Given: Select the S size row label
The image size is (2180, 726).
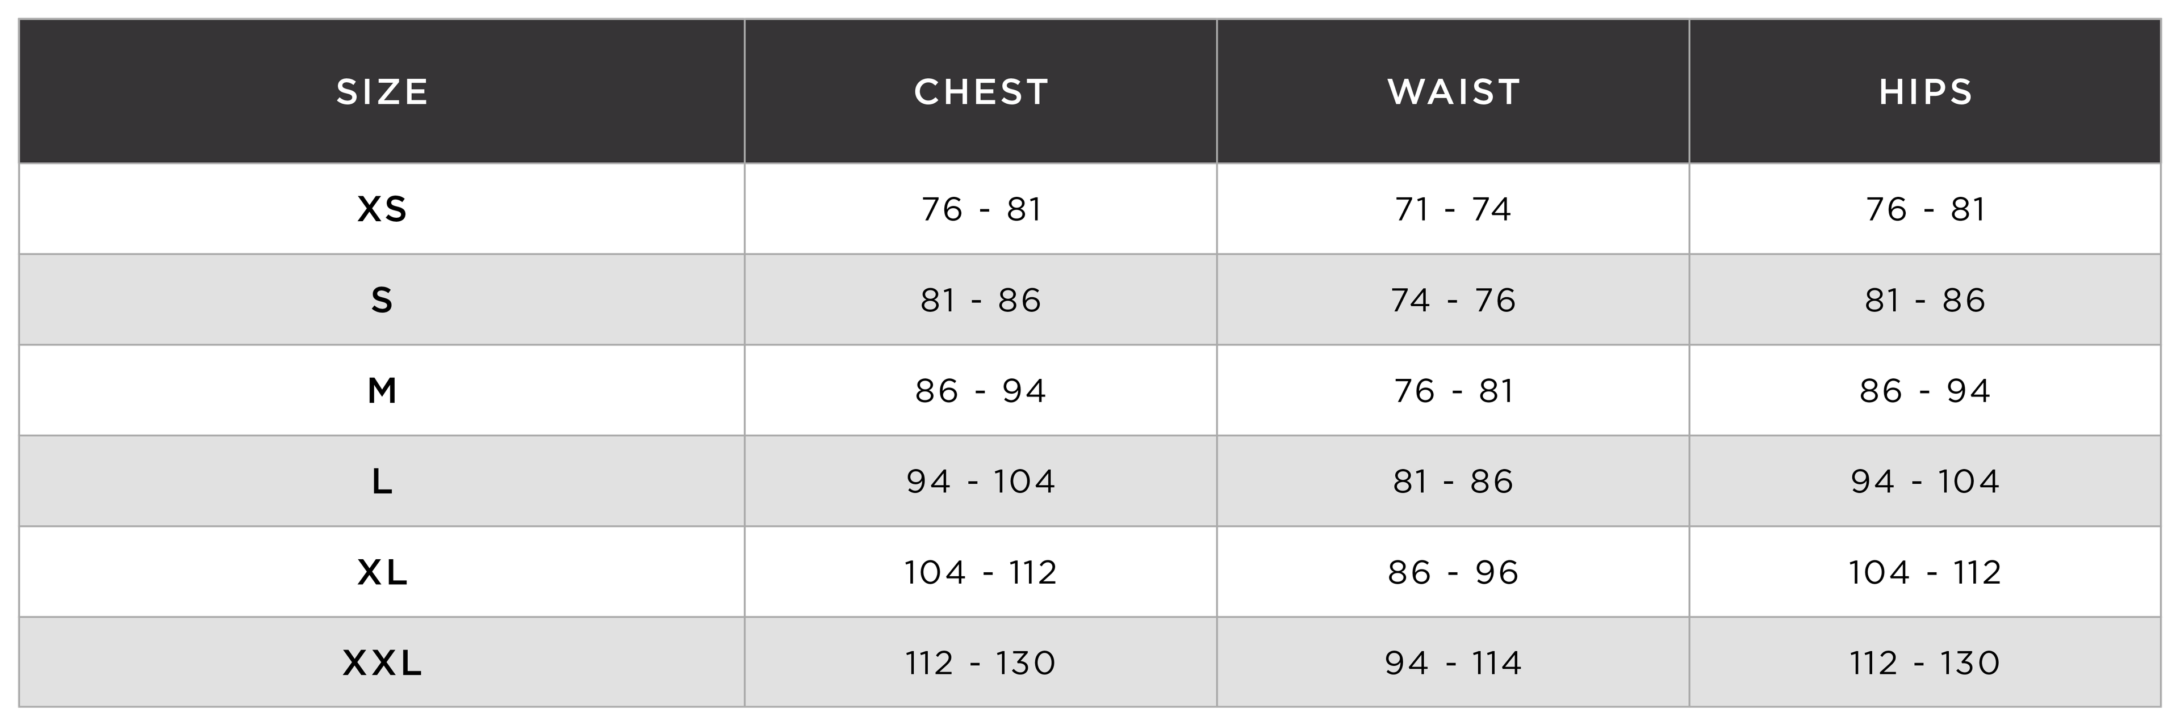Looking at the screenshot, I should point(383,300).
